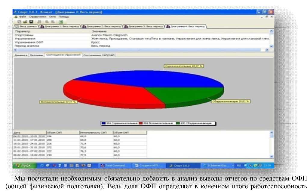Image resolution: width=307 pixels, height=191 pixels.
Task: Click the red legend color swatch
Action: click(x=141, y=123)
